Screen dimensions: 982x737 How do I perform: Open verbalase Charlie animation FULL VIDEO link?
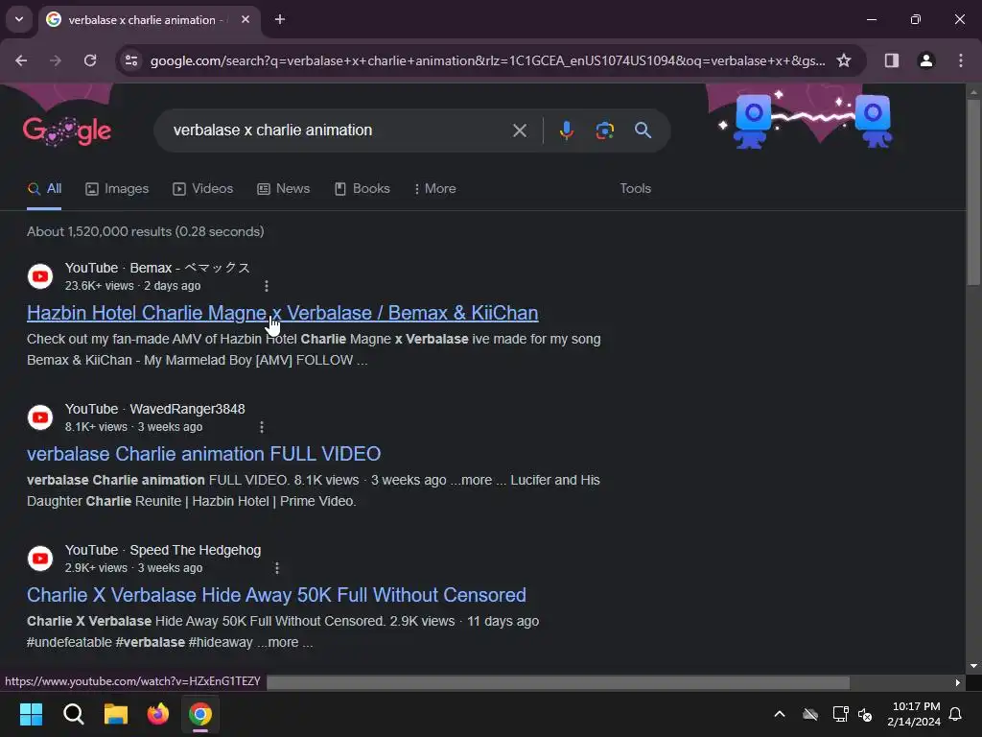click(x=203, y=454)
